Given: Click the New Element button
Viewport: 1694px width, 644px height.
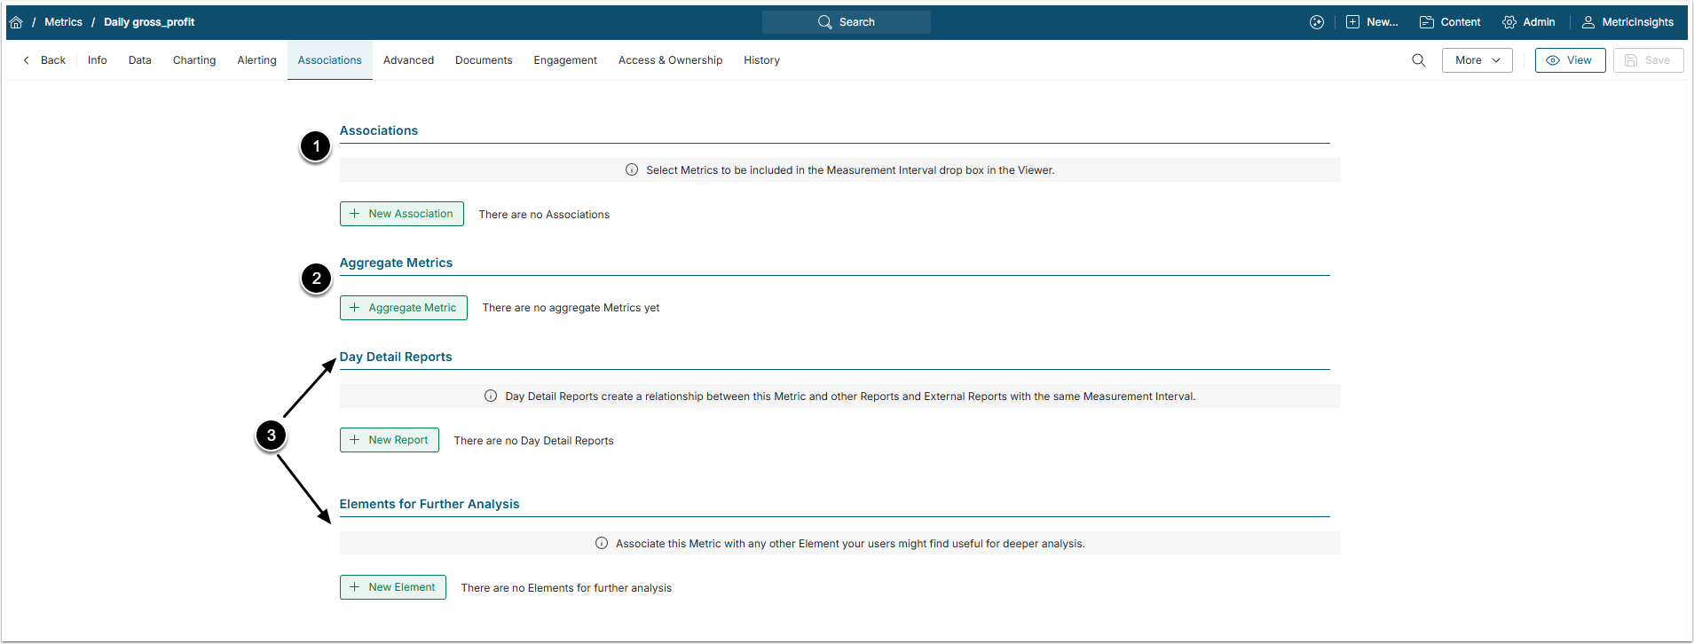Looking at the screenshot, I should pos(393,587).
